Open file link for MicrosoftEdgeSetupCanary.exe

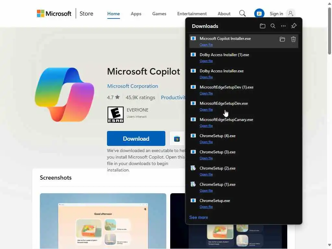206,126
